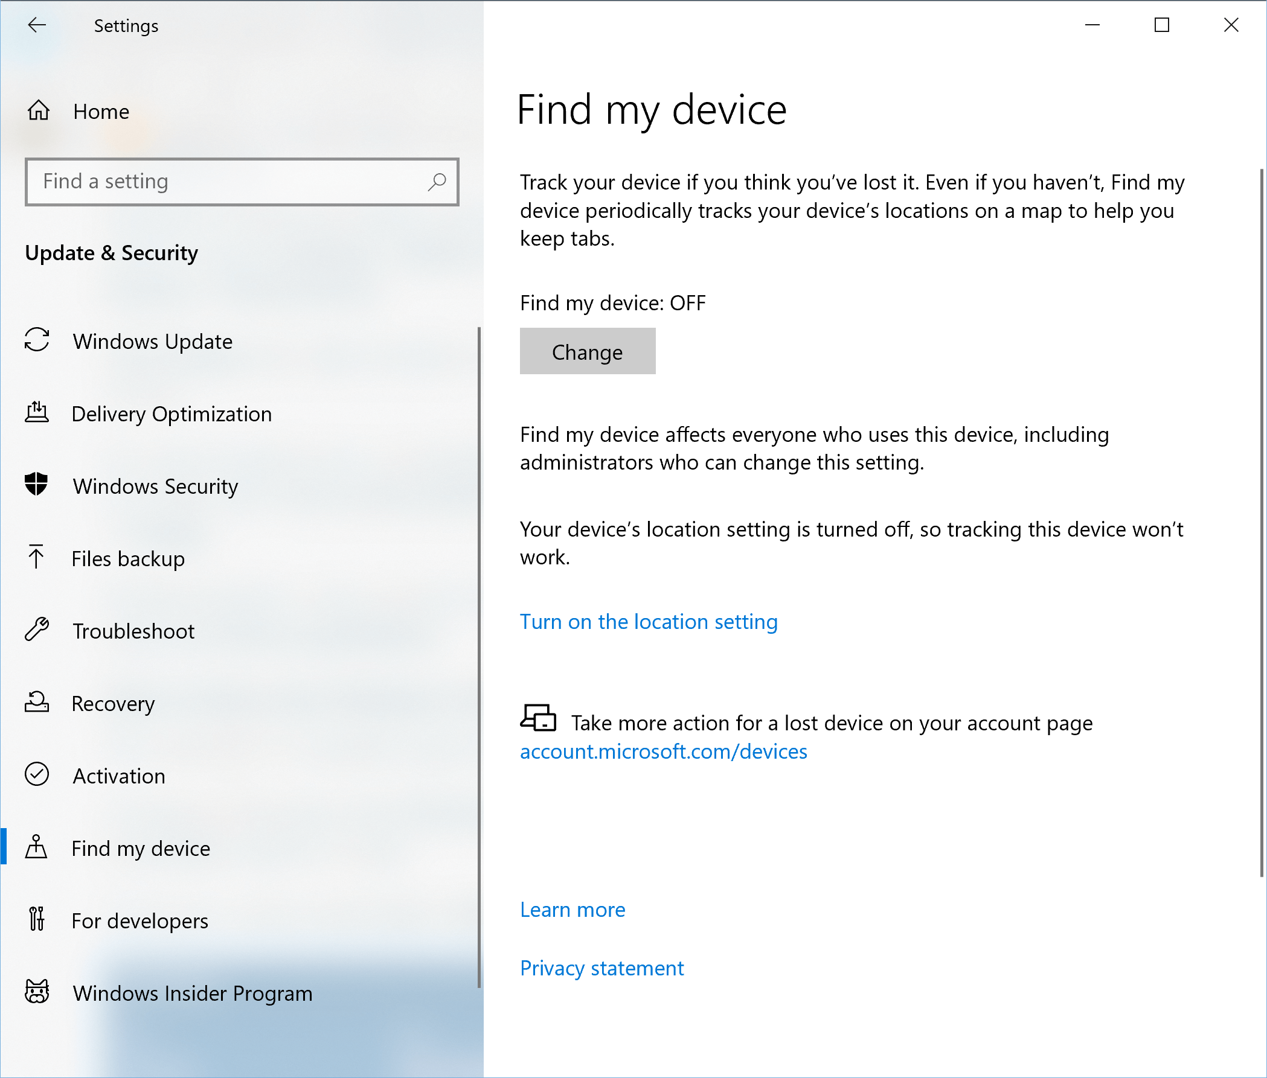This screenshot has width=1267, height=1078.
Task: Click the Recovery icon in sidebar
Action: 37,702
